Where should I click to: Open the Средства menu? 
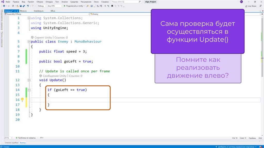[74, 2]
